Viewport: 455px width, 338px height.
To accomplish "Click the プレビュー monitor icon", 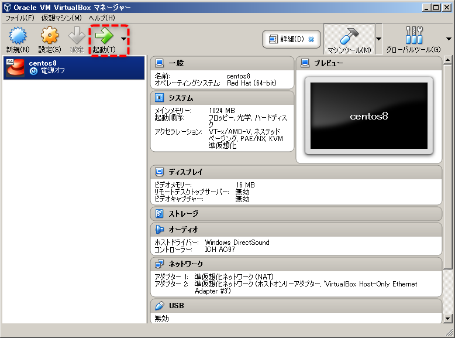I will point(305,63).
